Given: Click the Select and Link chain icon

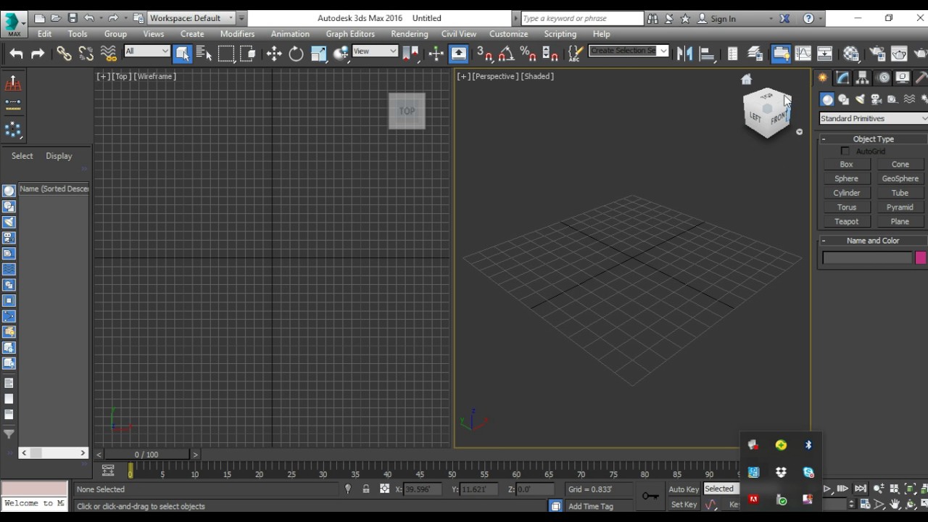Looking at the screenshot, I should [x=64, y=54].
